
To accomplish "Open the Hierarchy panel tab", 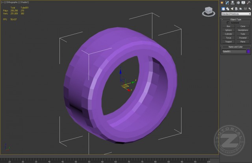I will coord(233,3).
